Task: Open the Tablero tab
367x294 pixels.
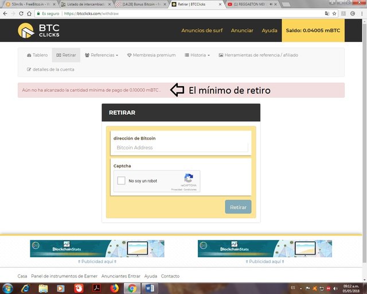Action: click(37, 55)
